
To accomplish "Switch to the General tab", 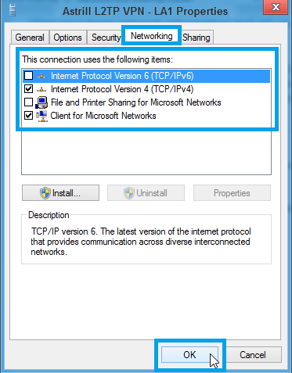I will point(30,38).
